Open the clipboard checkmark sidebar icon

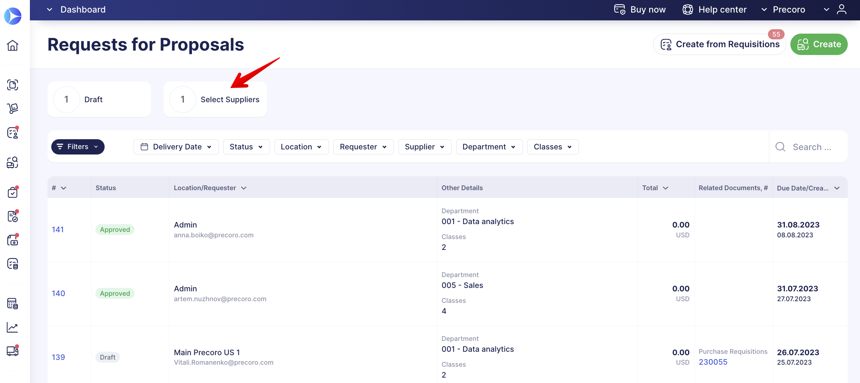(13, 193)
